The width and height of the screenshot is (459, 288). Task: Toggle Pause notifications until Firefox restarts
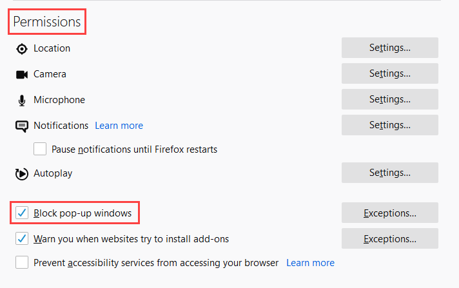point(40,149)
